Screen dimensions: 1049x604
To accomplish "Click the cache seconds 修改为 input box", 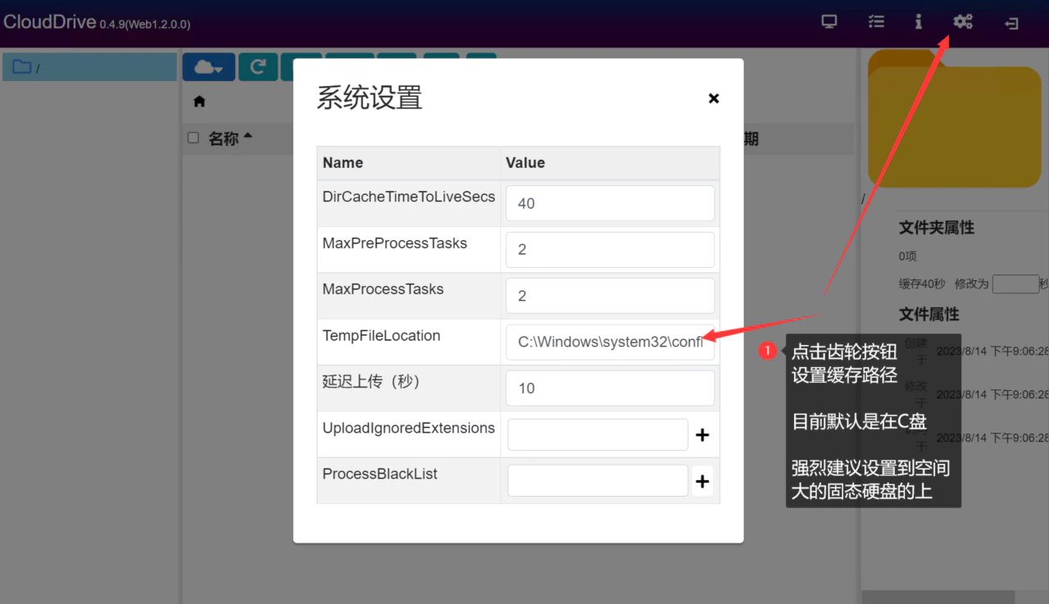I will click(x=1015, y=284).
